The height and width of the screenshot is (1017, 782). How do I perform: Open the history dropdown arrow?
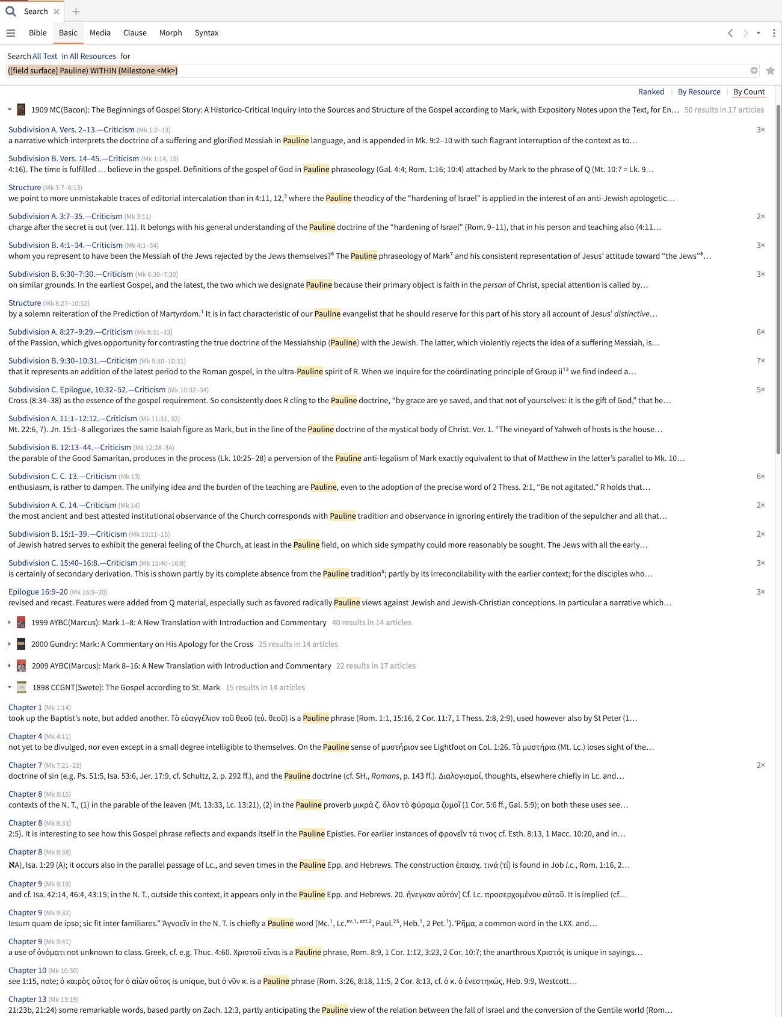759,33
